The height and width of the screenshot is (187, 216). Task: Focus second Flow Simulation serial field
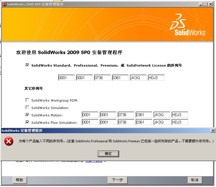pos(108,122)
